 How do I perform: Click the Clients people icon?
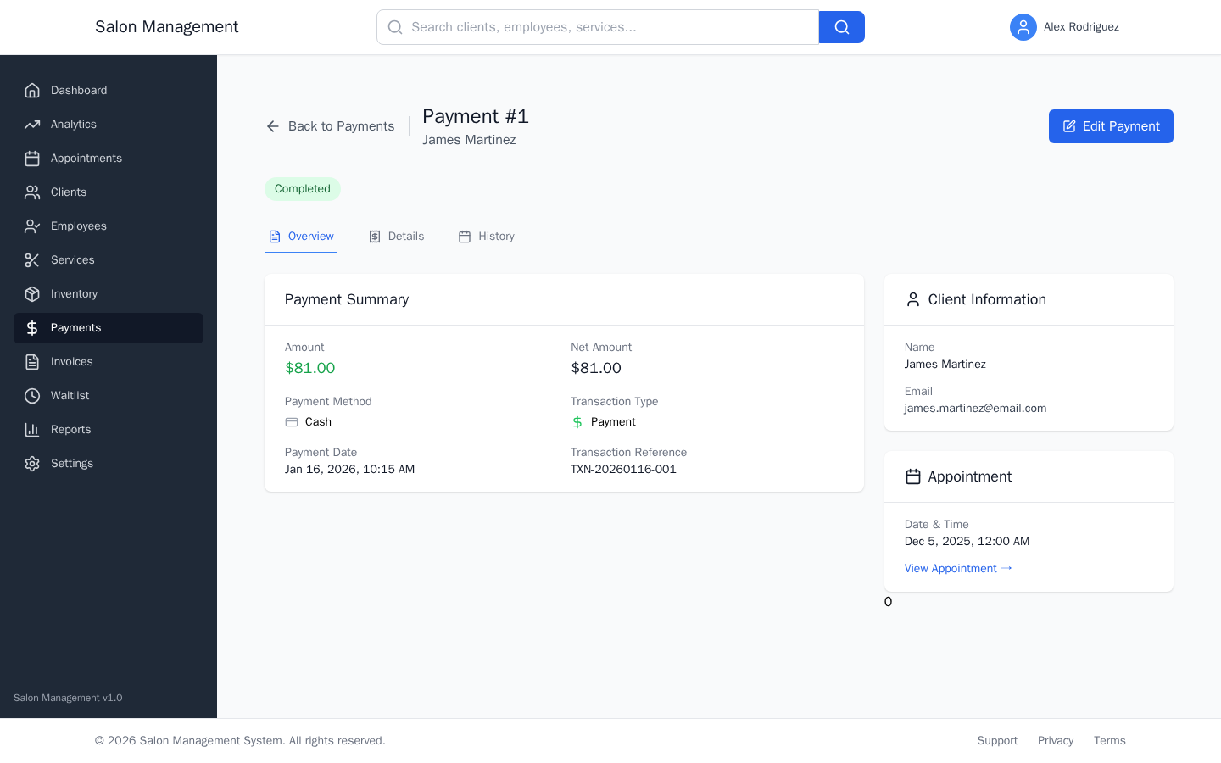point(31,192)
